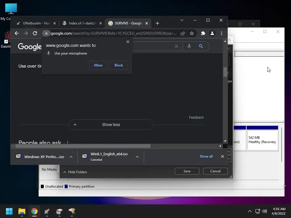Click Chrome's back navigation arrow
The width and height of the screenshot is (291, 218).
coord(17,33)
